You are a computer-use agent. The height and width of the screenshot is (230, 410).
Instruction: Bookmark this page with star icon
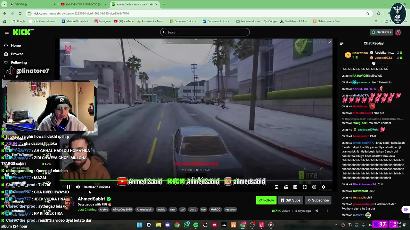(x=368, y=13)
